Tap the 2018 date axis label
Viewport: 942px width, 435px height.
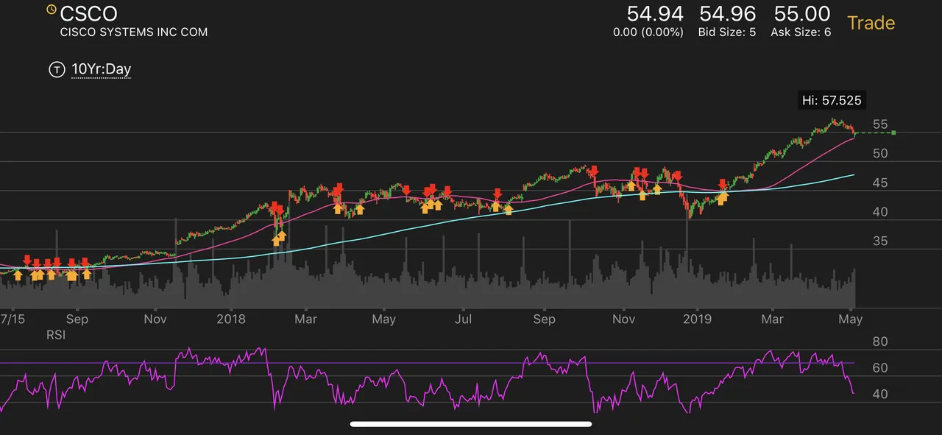[231, 319]
